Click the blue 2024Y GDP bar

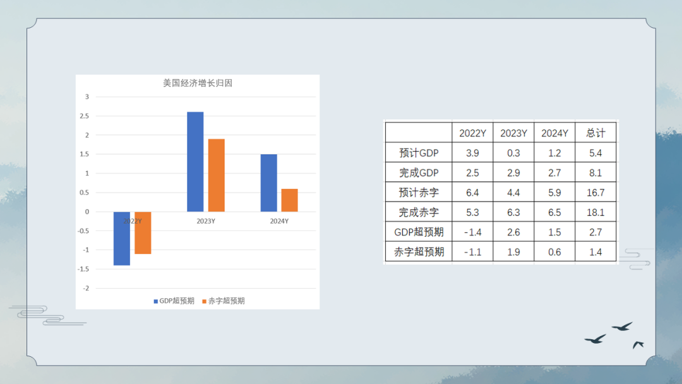[x=269, y=183]
